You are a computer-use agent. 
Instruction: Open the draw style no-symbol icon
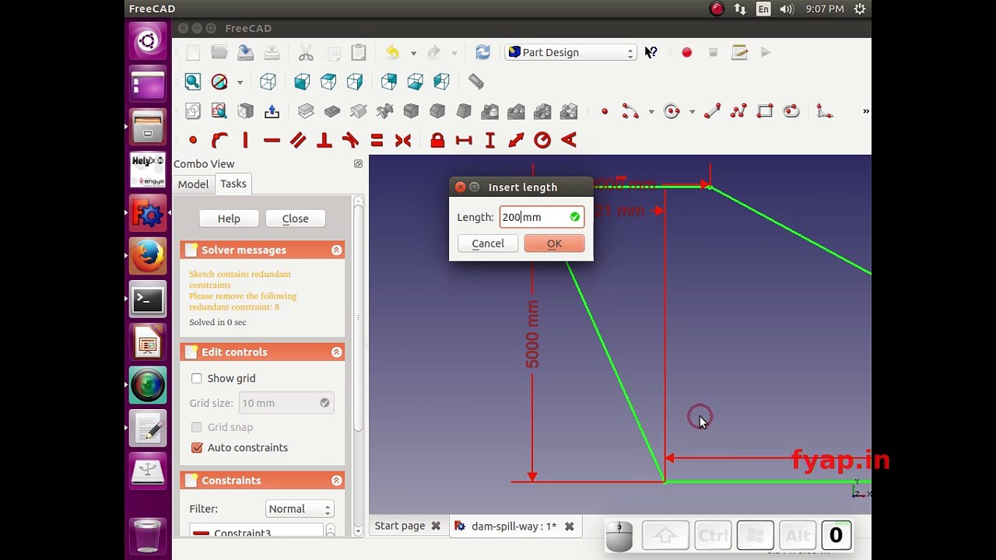(x=219, y=82)
